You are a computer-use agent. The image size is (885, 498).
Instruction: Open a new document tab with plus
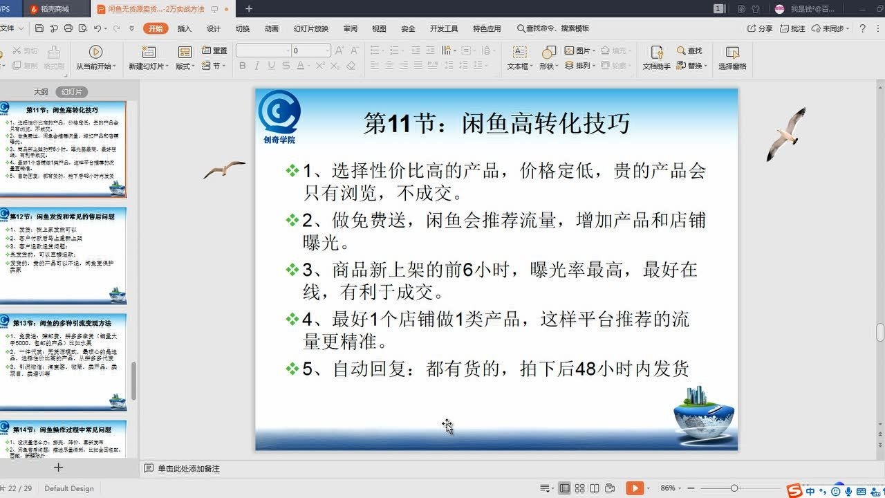[249, 9]
